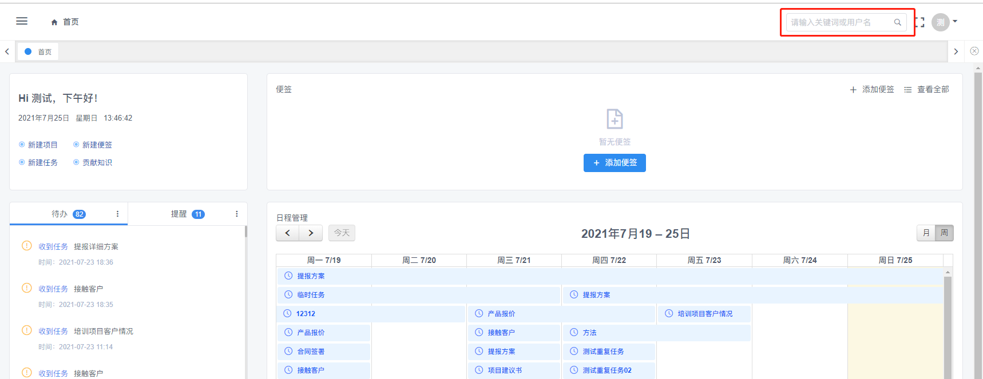Switch calendar to 月 view
This screenshot has width=983, height=379.
click(926, 233)
